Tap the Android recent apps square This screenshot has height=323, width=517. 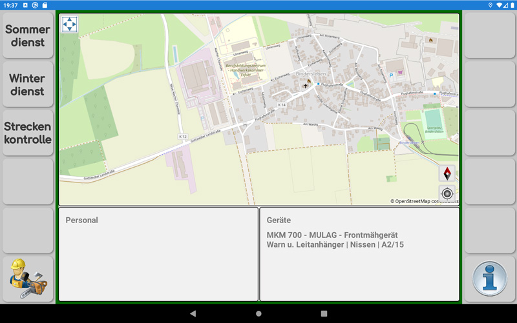click(x=324, y=313)
